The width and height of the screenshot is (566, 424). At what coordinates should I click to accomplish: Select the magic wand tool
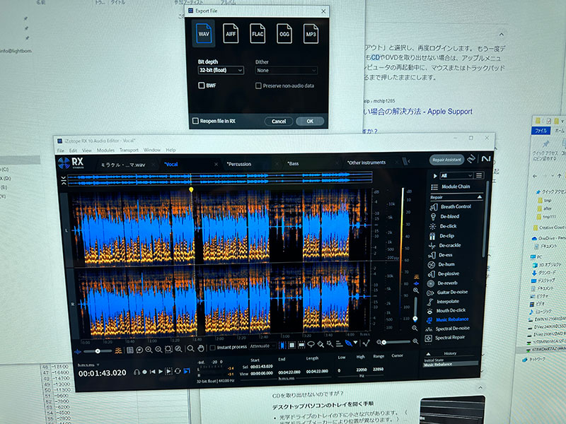coord(330,344)
